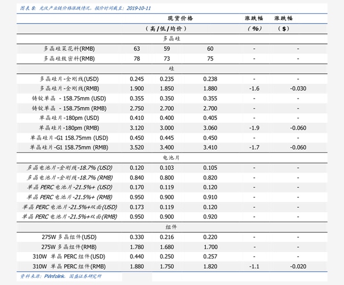Click the value '1.900'
The height and width of the screenshot is (285, 344).
[136, 88]
